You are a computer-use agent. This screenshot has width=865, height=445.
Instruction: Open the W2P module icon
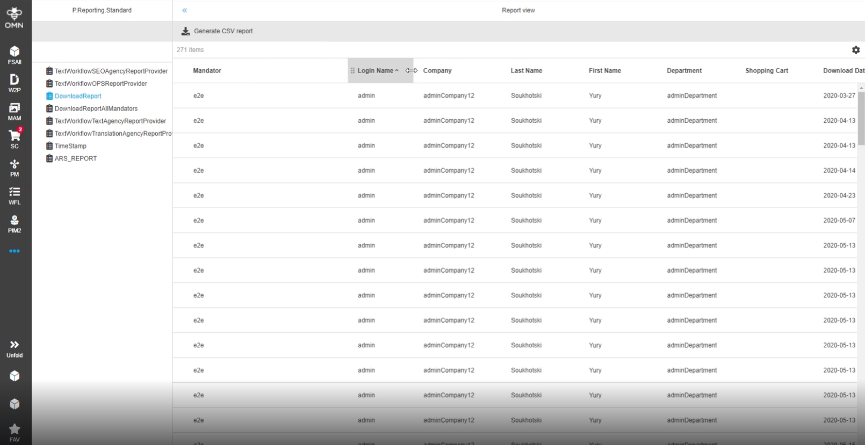pos(15,82)
